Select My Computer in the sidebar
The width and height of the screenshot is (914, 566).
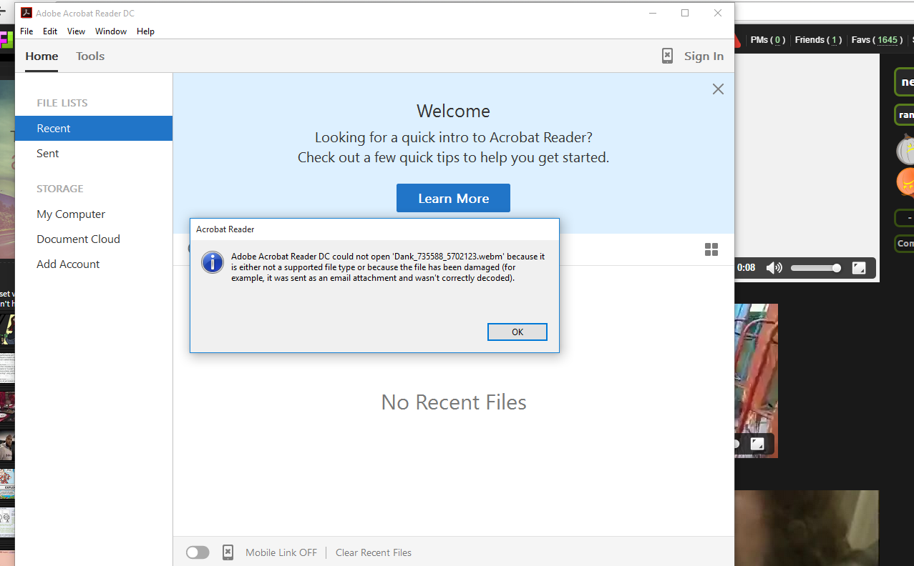pyautogui.click(x=71, y=214)
